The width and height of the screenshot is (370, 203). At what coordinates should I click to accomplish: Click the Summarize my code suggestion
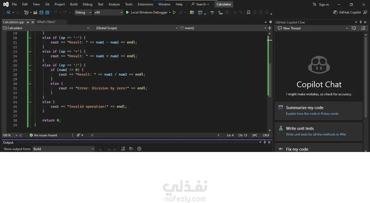(319, 111)
